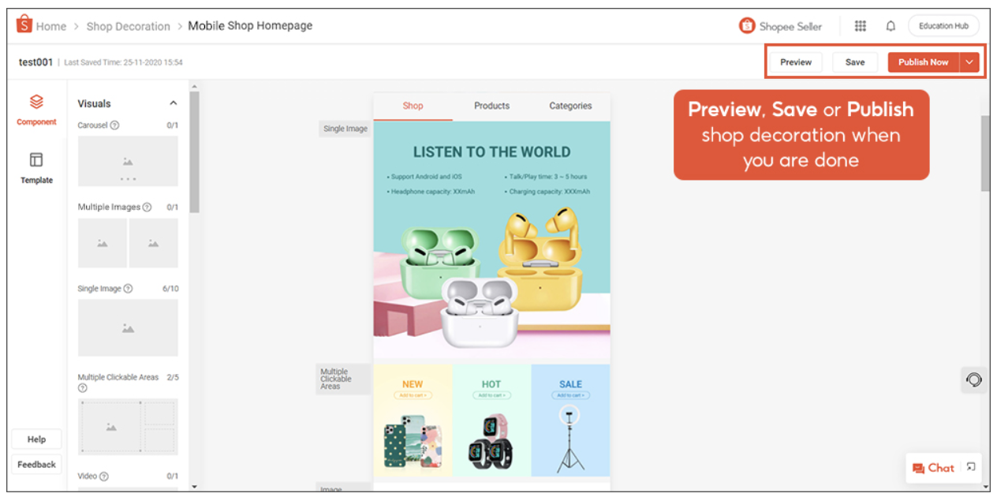Image resolution: width=997 pixels, height=497 pixels.
Task: Click the SALE ring light area
Action: [570, 420]
